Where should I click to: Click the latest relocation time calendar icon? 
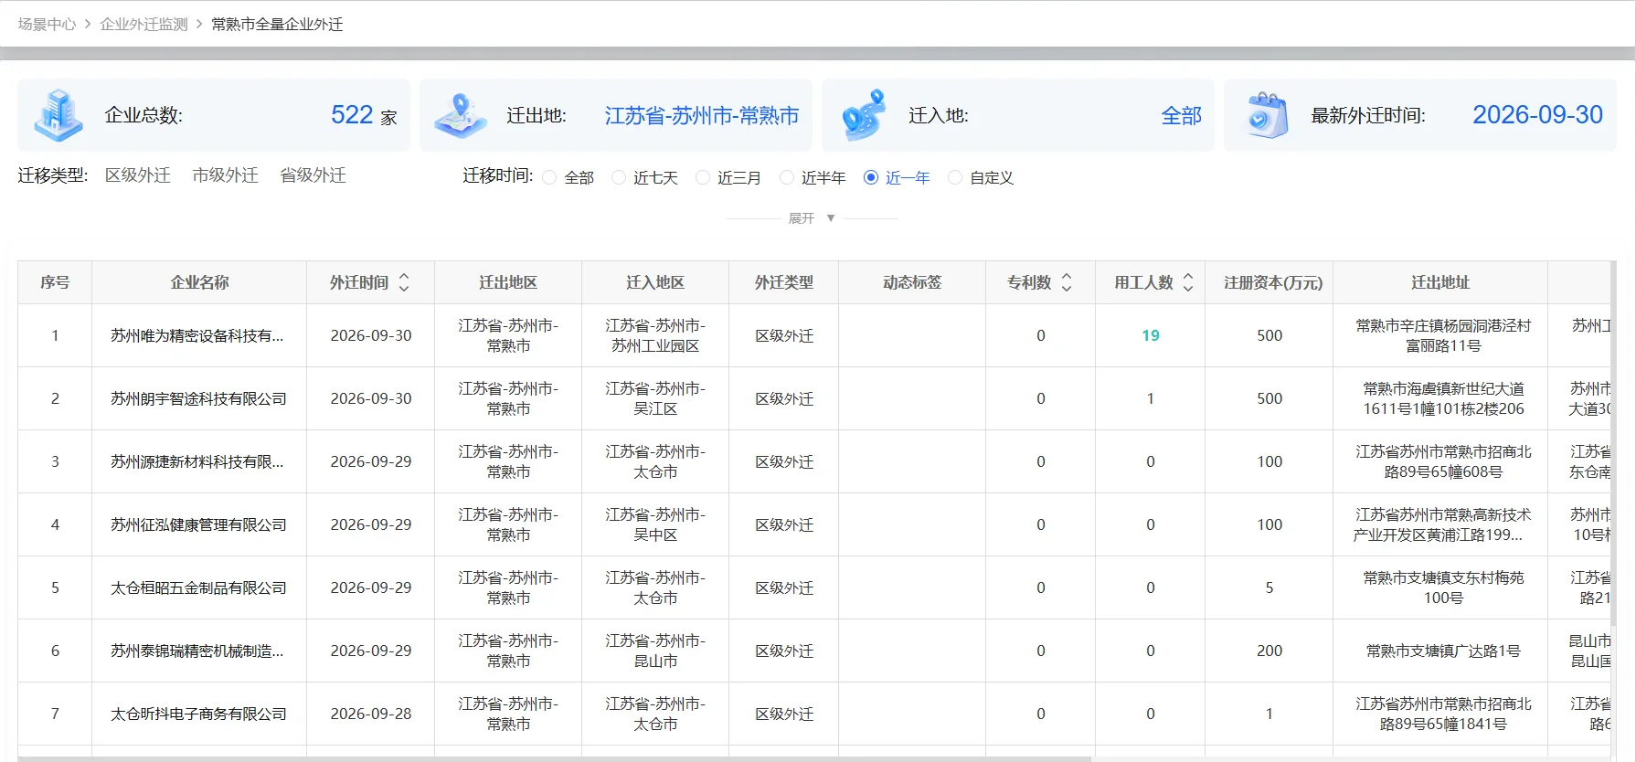point(1267,115)
